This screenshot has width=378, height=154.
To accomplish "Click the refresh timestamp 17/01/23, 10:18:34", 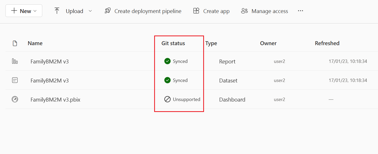I will (x=348, y=61).
